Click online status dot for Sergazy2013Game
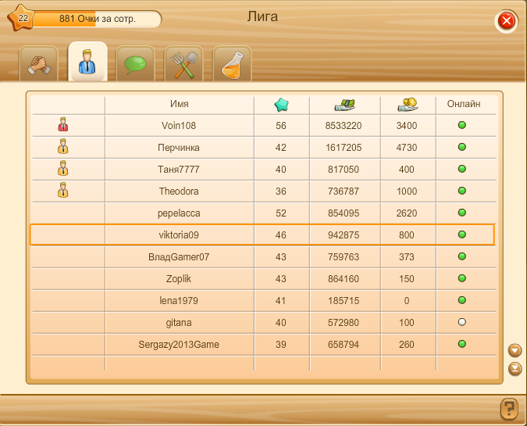The width and height of the screenshot is (527, 426). coord(462,344)
